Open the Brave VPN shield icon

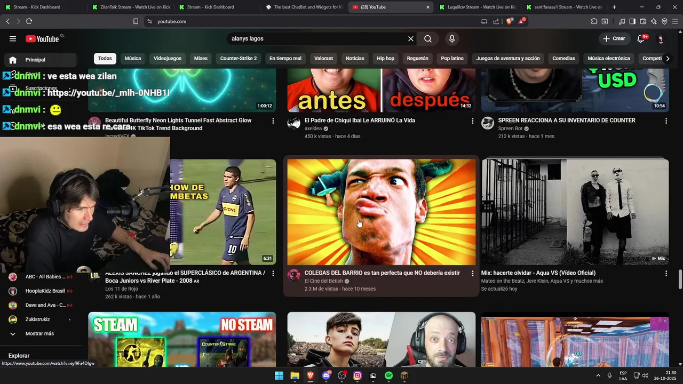664,21
